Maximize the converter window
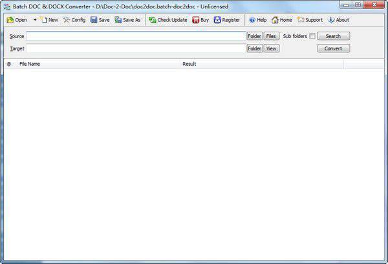This screenshot has height=264, width=388. coord(358,5)
